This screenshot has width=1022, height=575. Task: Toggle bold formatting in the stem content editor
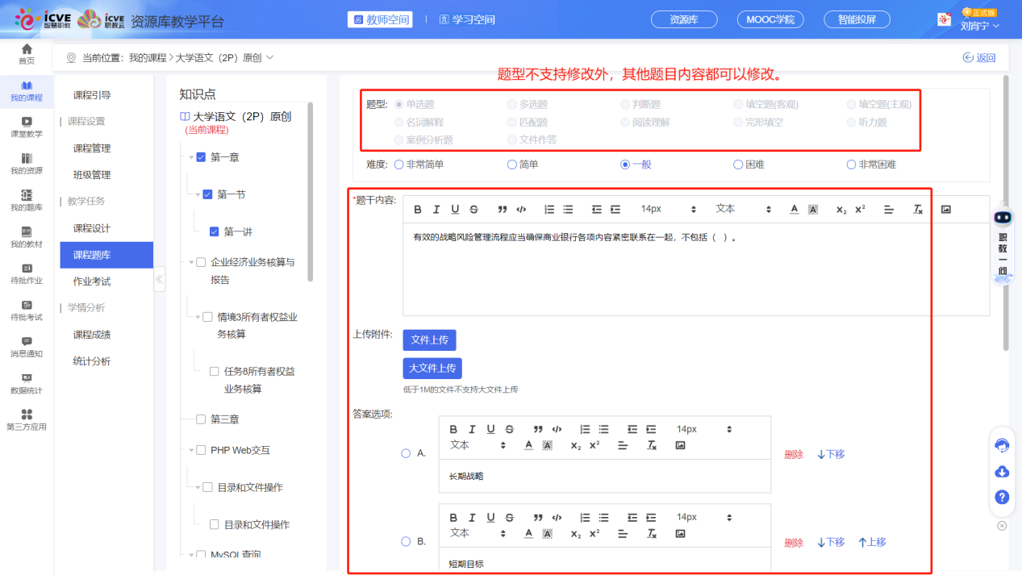pos(417,210)
